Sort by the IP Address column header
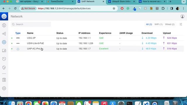The height and width of the screenshot is (105, 187). pyautogui.click(x=84, y=33)
